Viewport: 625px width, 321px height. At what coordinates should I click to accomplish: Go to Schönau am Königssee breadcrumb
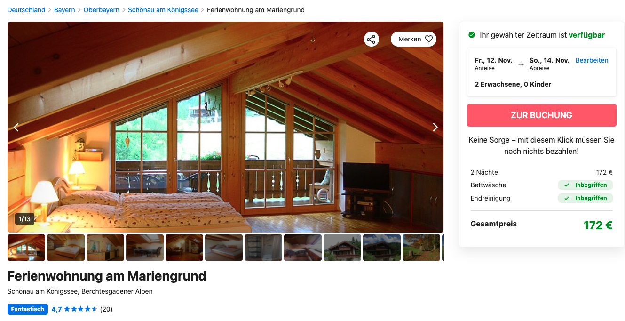(x=163, y=10)
